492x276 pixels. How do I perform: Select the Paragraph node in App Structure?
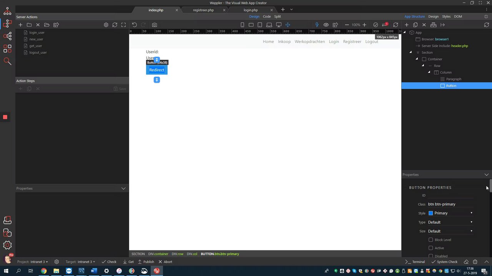[x=454, y=79]
